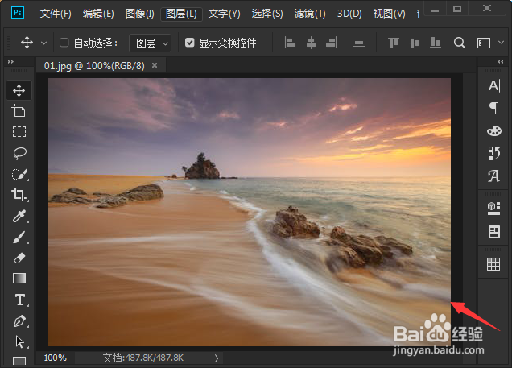
Task: Open the Paragraph panel icon
Action: click(x=494, y=108)
